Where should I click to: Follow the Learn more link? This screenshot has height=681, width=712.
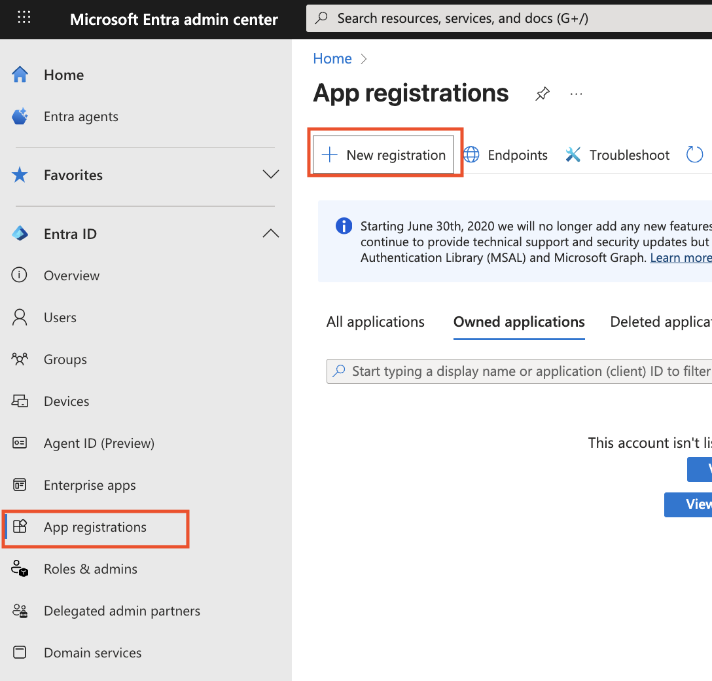[x=680, y=257]
